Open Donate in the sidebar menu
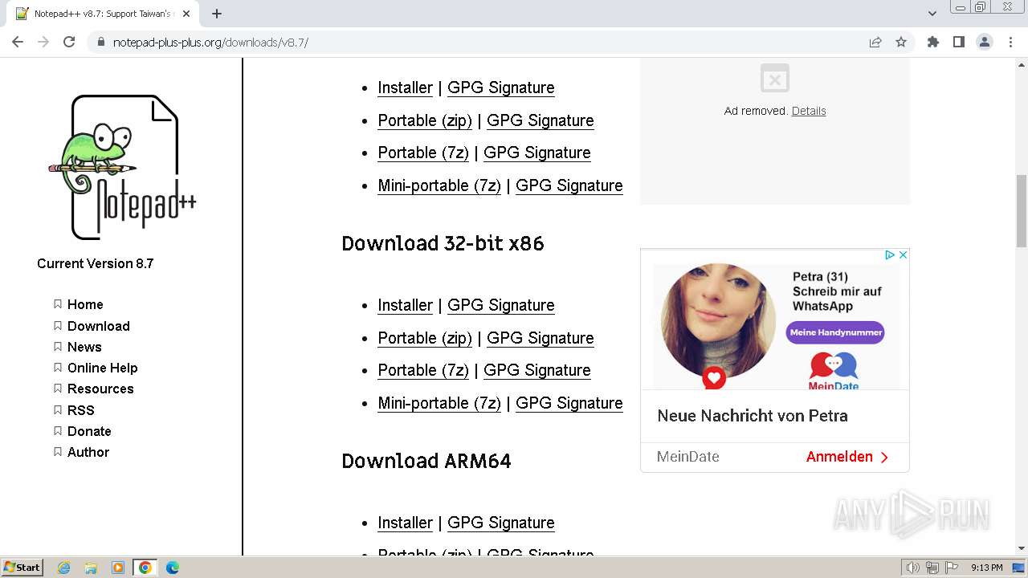This screenshot has width=1028, height=578. point(89,431)
